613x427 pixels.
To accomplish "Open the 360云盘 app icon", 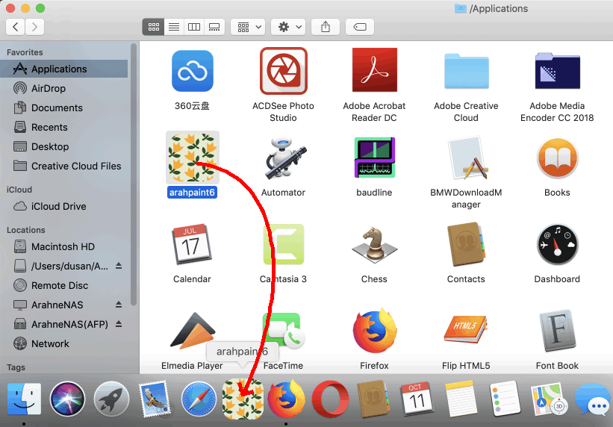I will 192,71.
